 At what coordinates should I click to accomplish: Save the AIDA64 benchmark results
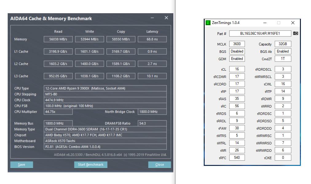(x=22, y=165)
